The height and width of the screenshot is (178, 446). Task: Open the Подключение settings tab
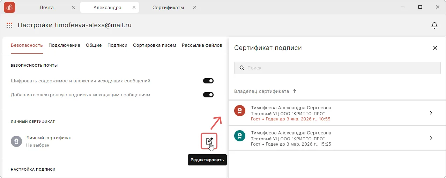[x=65, y=45]
